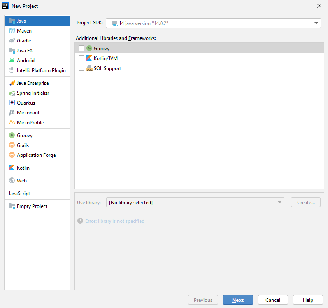This screenshot has width=328, height=308.
Task: Click the Help button
Action: click(x=308, y=300)
